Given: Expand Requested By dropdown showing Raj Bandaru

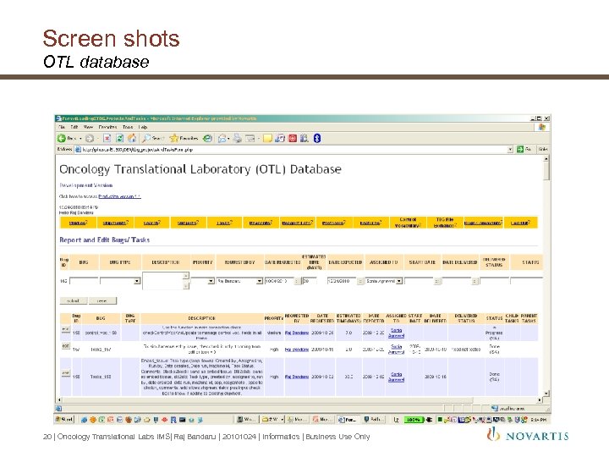Looking at the screenshot, I should pos(259,281).
